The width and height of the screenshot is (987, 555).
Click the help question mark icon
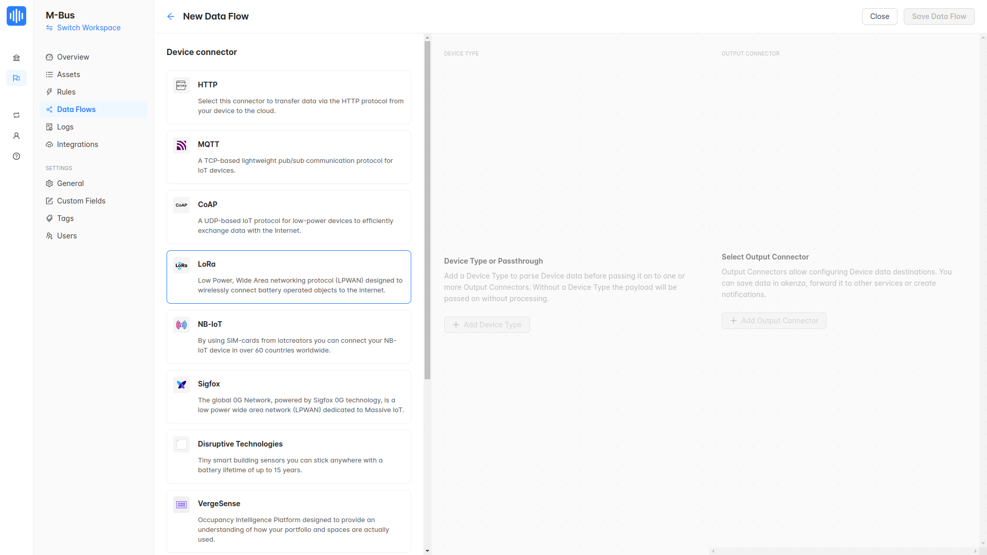pyautogui.click(x=16, y=156)
